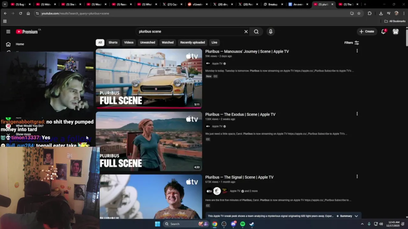Click the Manousos' Journey yellow car thumbnail

click(x=149, y=78)
